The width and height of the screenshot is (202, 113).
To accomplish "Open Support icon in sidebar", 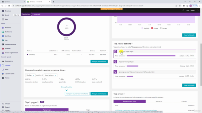I will pos(3,107).
